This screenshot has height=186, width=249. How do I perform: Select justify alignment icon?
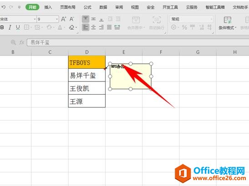(109, 27)
